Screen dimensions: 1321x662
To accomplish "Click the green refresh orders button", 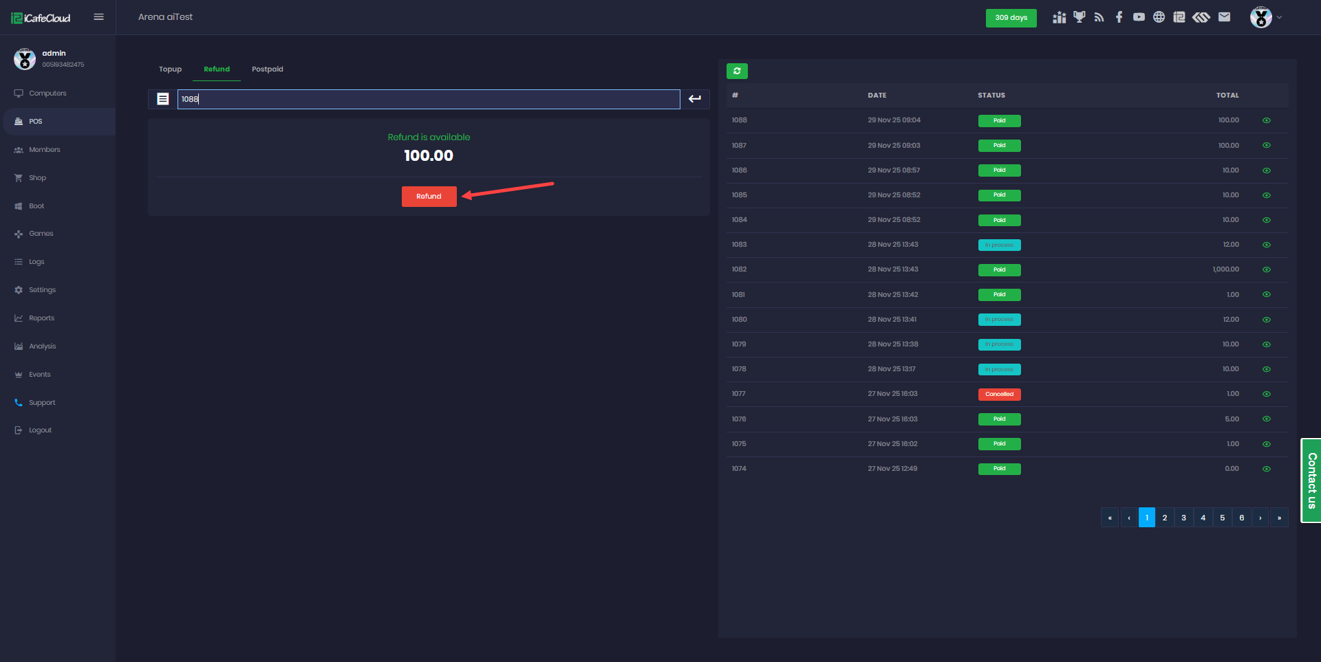I will [x=737, y=71].
